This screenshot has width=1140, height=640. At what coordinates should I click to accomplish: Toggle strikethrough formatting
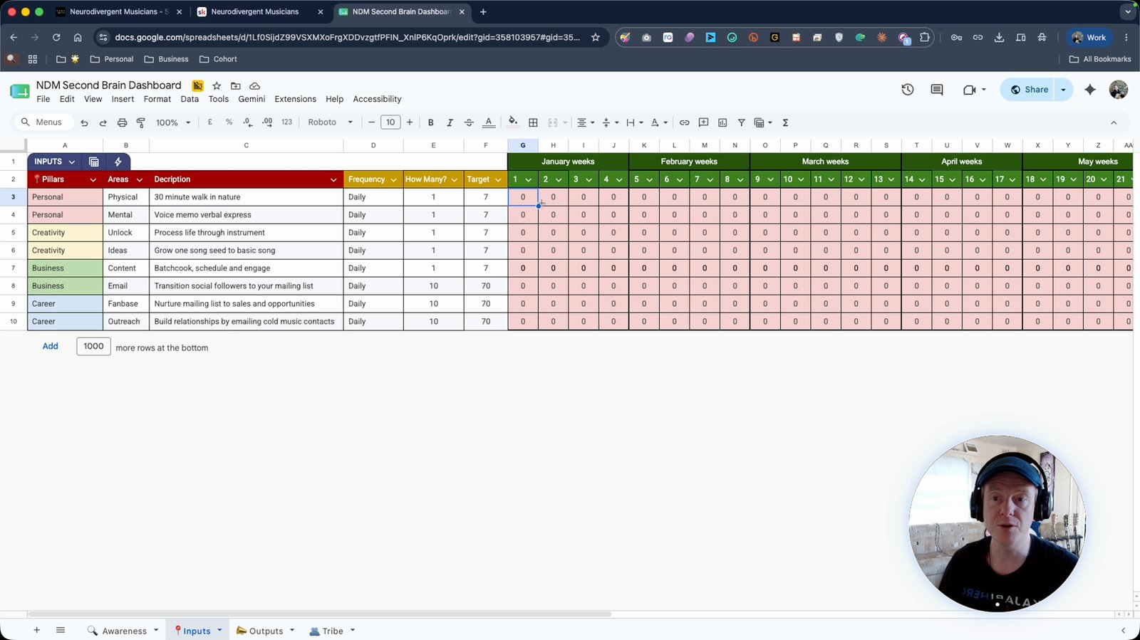point(469,122)
